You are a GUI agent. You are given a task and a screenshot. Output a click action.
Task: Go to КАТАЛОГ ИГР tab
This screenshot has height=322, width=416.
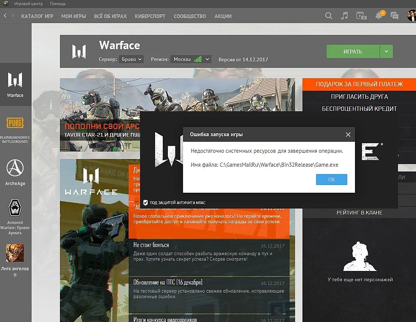click(x=37, y=16)
